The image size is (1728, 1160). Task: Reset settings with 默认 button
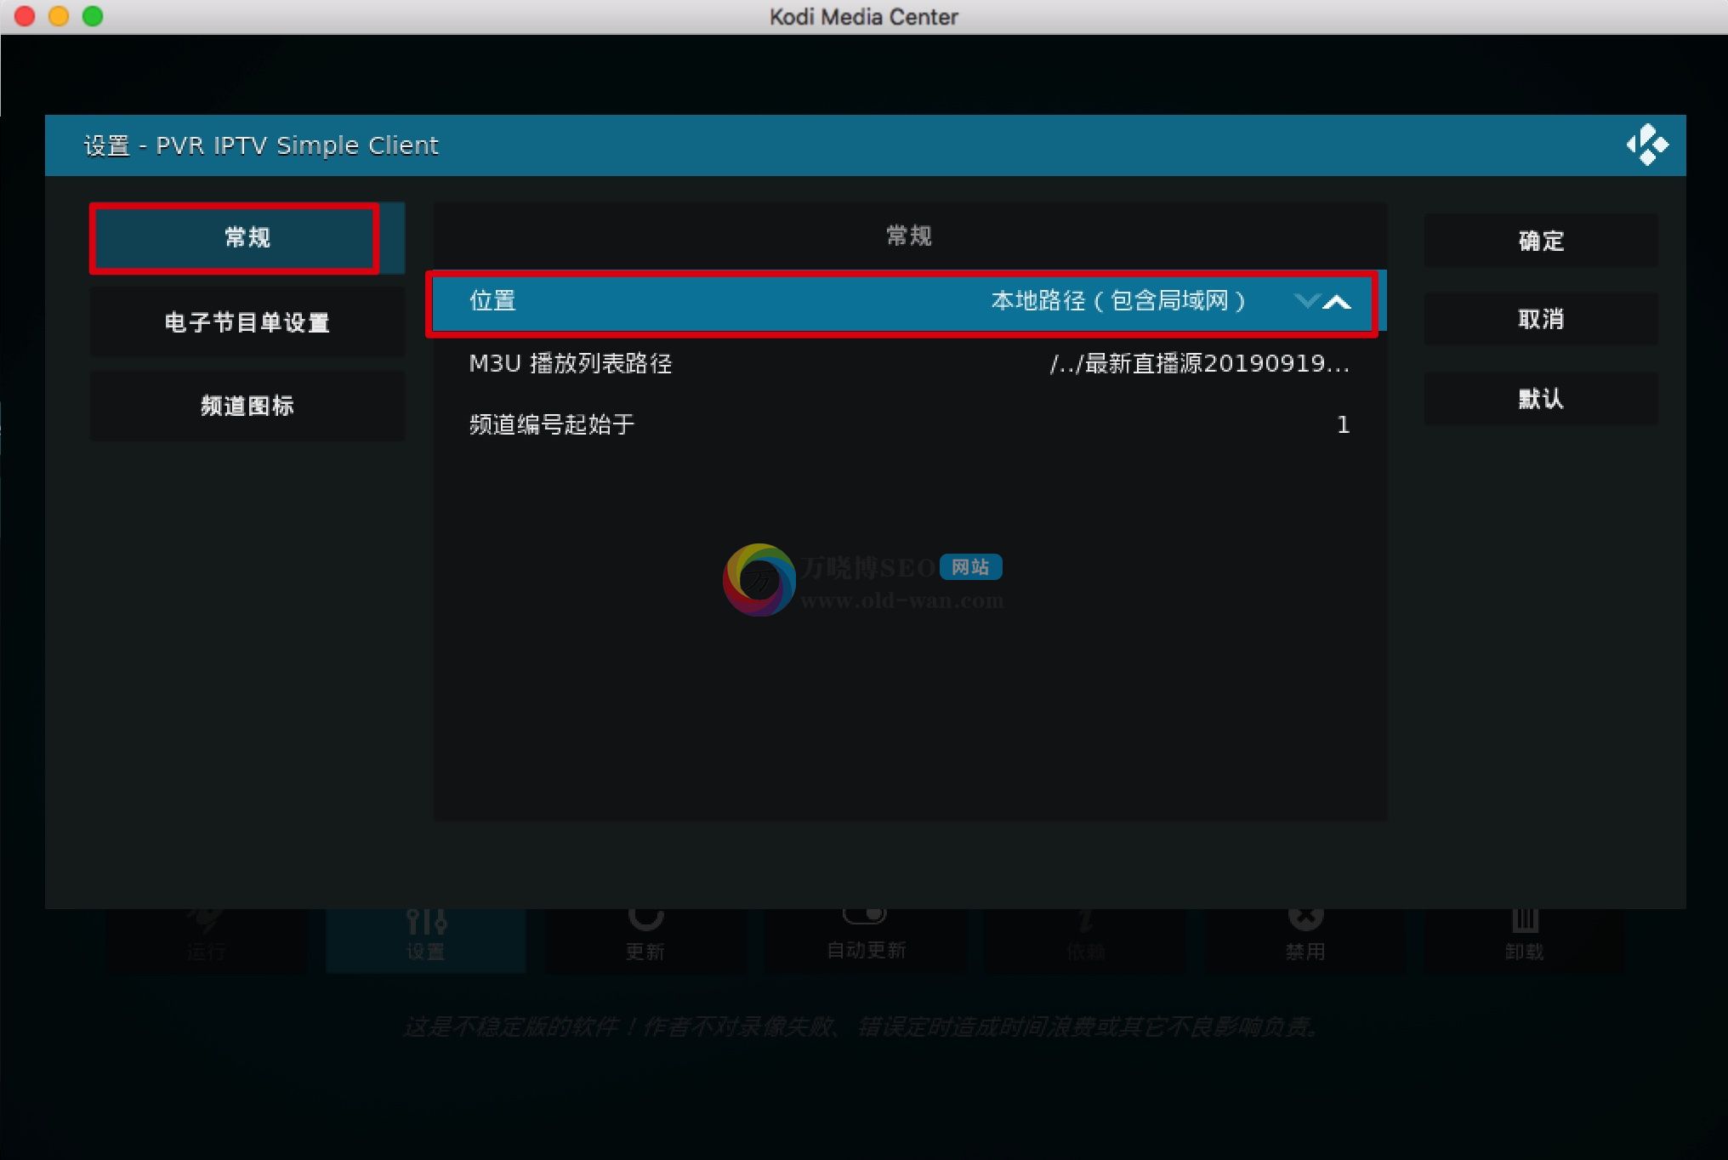(x=1541, y=399)
